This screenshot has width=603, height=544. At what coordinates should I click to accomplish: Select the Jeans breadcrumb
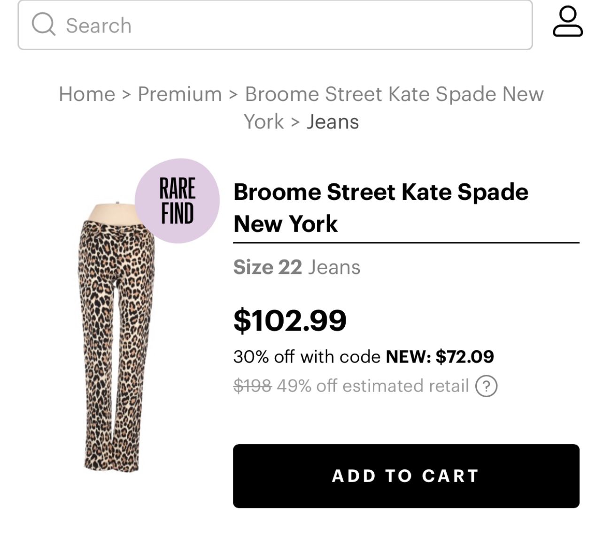pyautogui.click(x=332, y=121)
